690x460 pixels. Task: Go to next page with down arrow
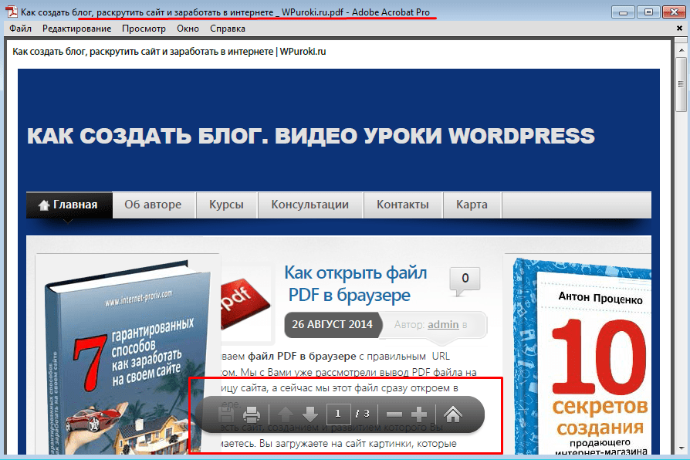pos(310,414)
